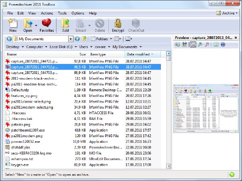The image size is (242, 181).
Task: Click the Delete toolbar icon
Action: (x=100, y=25)
